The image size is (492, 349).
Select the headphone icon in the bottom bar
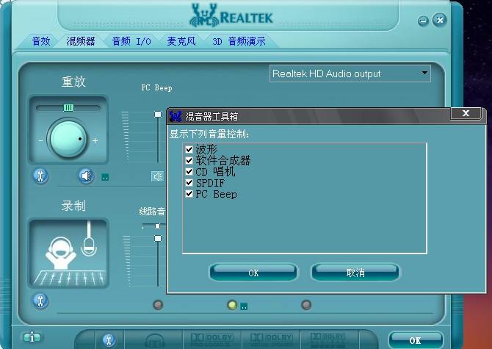click(154, 341)
